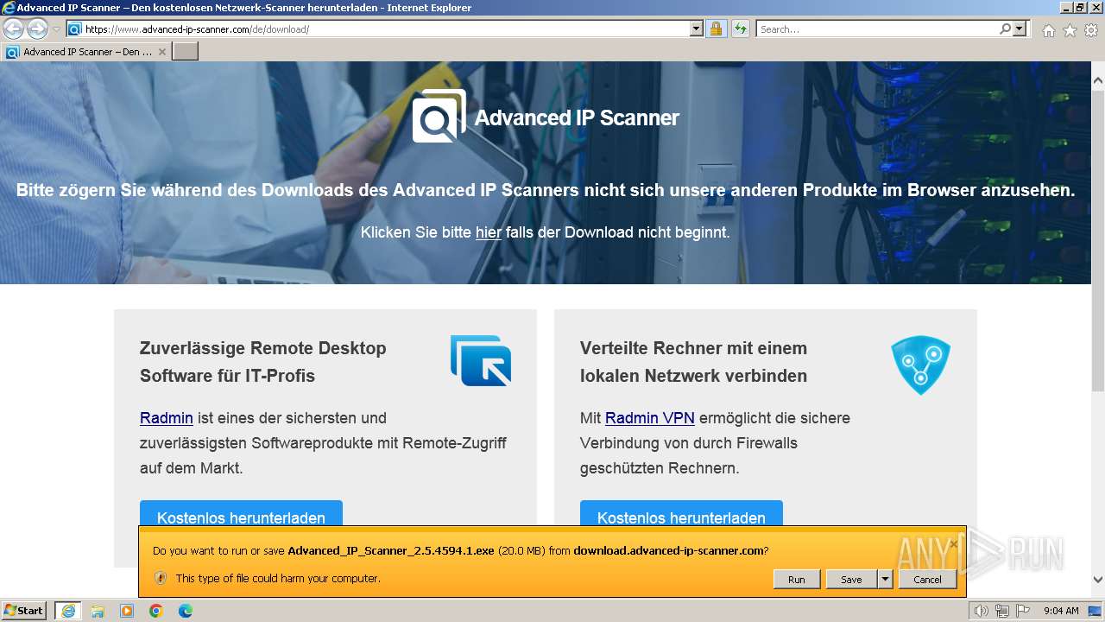Open the Tools gear icon
1105x622 pixels.
point(1091,30)
